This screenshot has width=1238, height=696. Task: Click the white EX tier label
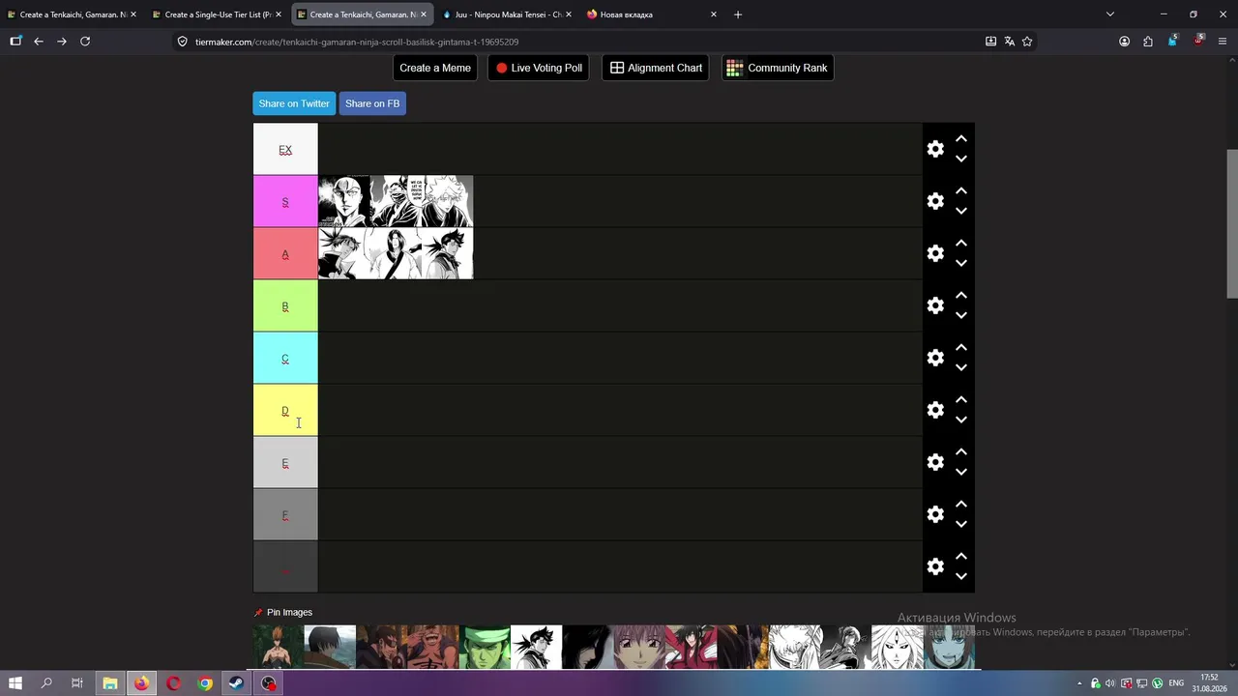coord(285,150)
